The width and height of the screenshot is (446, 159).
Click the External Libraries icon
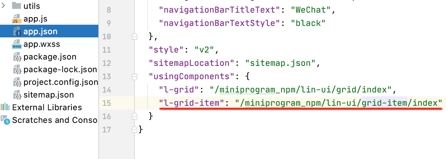(x=5, y=107)
